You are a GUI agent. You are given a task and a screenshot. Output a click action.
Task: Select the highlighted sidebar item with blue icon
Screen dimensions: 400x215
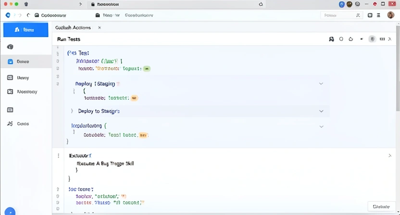[x=26, y=61]
